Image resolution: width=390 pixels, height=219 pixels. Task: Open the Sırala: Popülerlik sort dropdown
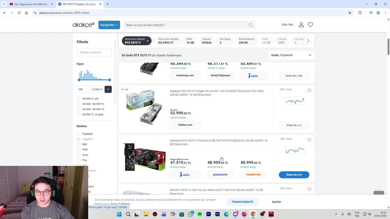(291, 55)
